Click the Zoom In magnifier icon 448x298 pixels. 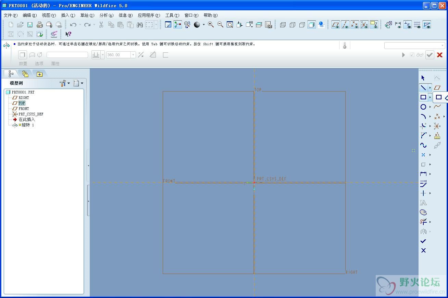coord(211,25)
